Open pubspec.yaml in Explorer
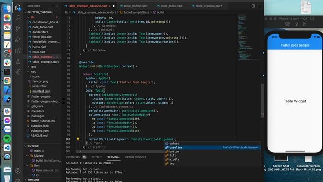Image resolution: width=323 pixels, height=182 pixels. tap(40, 131)
